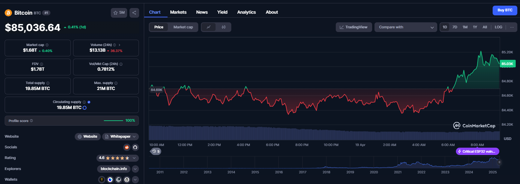The image size is (520, 184).
Task: Select 1Y time range
Action: click(475, 27)
